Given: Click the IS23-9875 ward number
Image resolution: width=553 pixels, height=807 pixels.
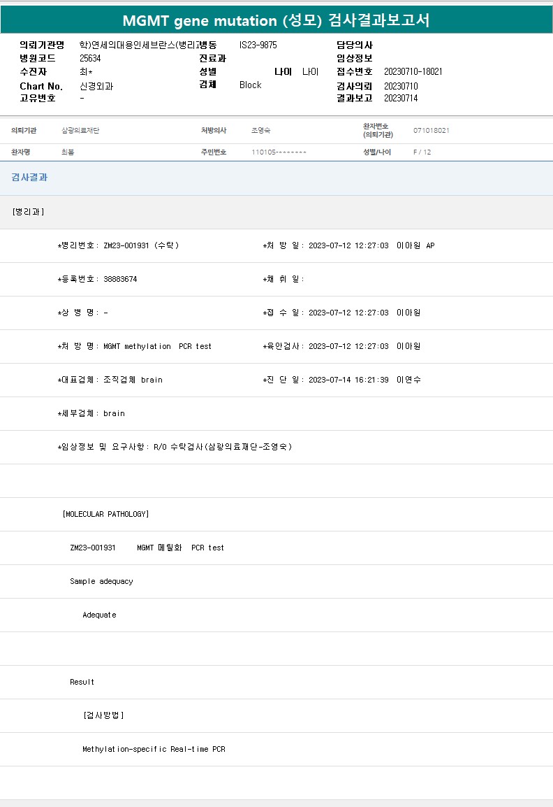Looking at the screenshot, I should tap(258, 45).
